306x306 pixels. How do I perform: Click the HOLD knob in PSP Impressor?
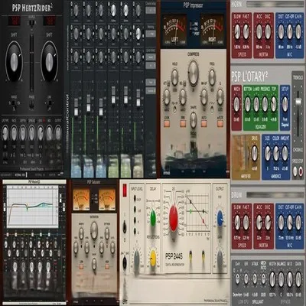[x=174, y=77]
